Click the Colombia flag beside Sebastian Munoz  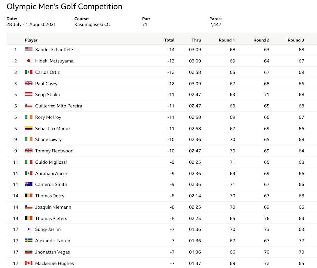click(28, 129)
